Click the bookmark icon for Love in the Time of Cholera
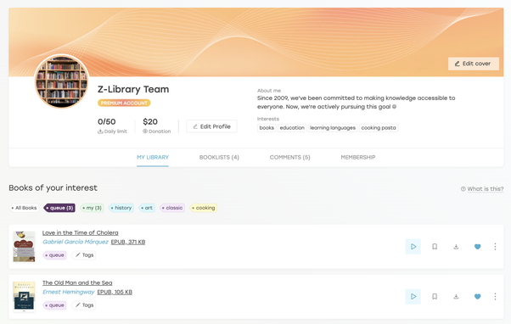The height and width of the screenshot is (324, 511). coord(435,247)
